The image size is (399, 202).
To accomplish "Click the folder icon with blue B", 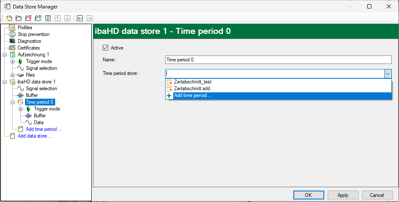I will [38, 18].
